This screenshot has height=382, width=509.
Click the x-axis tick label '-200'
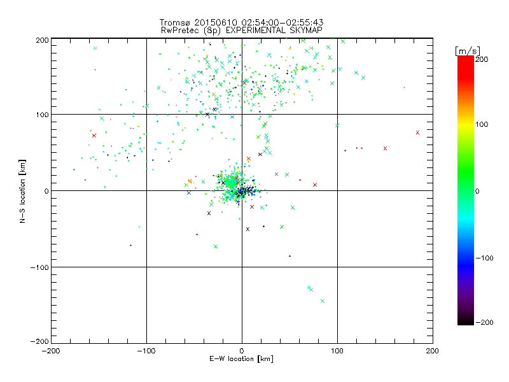(x=51, y=351)
